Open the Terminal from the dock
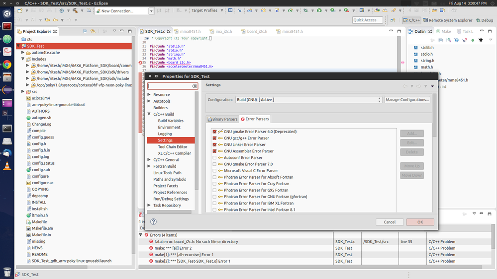 [7, 129]
